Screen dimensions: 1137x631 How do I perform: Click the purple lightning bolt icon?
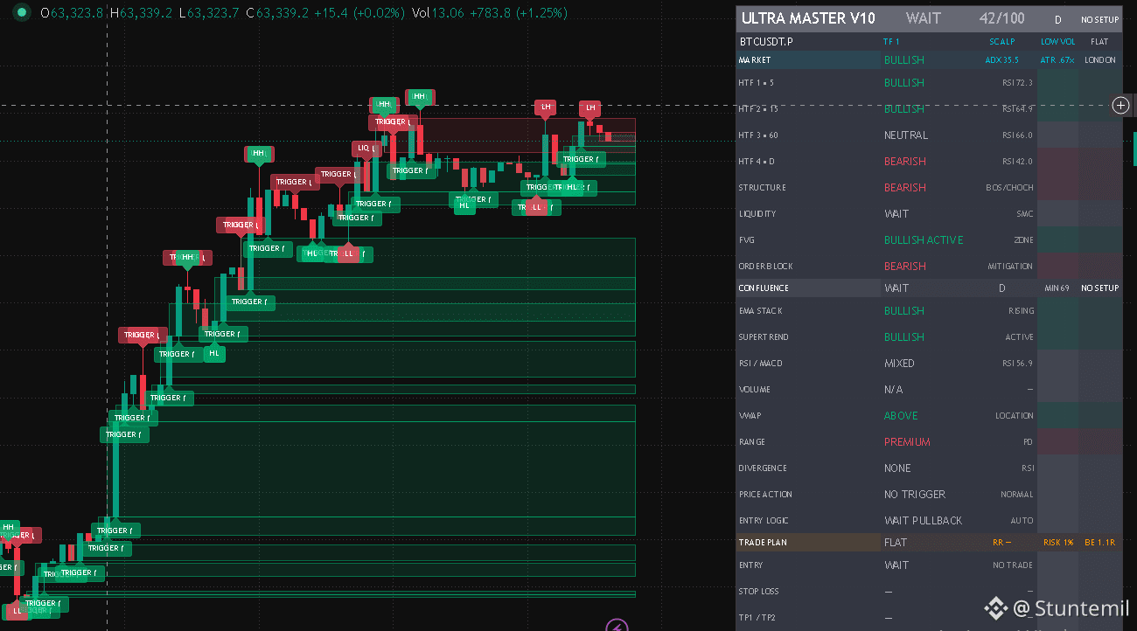point(618,627)
